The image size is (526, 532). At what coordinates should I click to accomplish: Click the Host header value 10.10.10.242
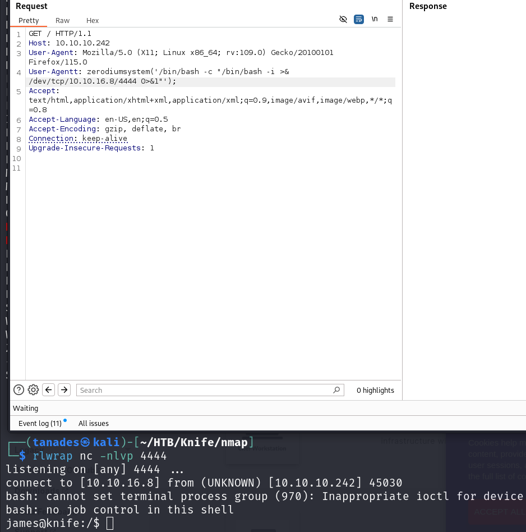[x=82, y=43]
